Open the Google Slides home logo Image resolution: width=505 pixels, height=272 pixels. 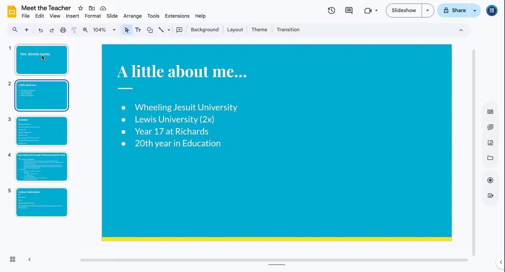[12, 11]
